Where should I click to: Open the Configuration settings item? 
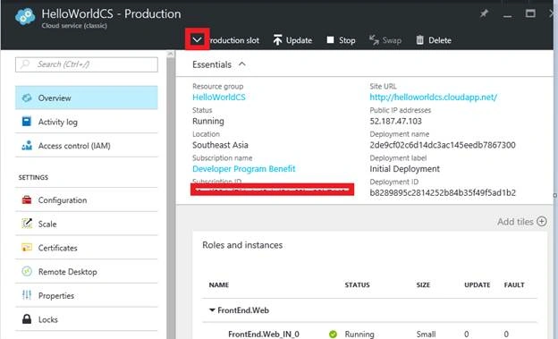(x=87, y=199)
